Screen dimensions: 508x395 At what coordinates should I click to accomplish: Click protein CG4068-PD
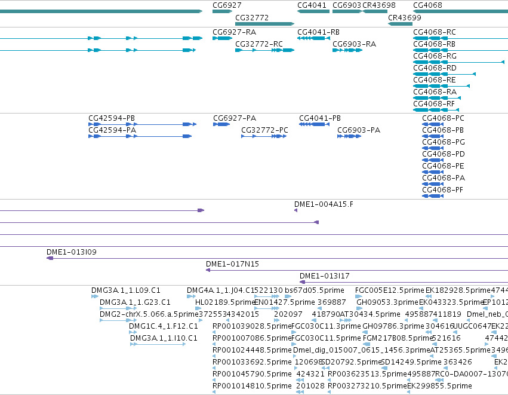coord(433,160)
